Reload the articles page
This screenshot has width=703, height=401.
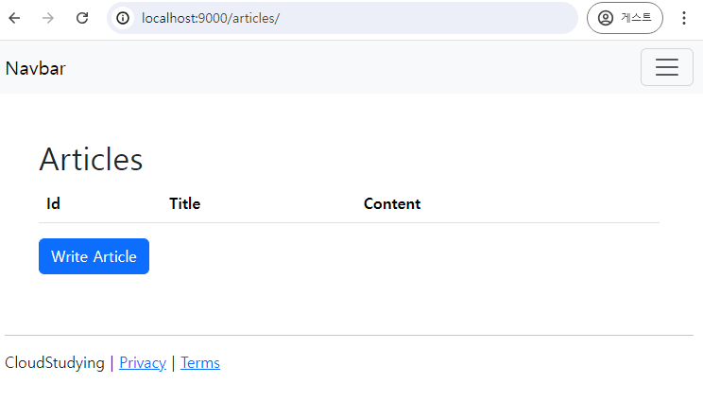82,18
